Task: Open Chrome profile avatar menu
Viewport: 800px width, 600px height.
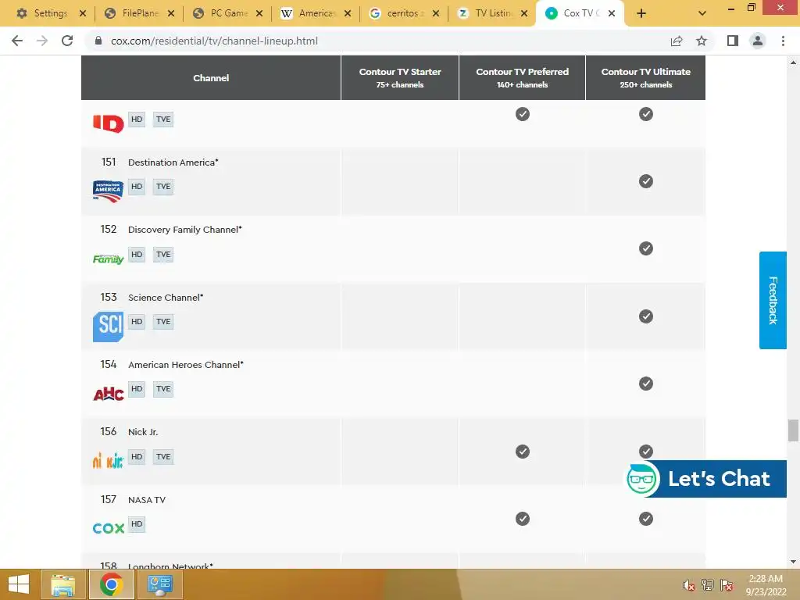Action: [758, 41]
